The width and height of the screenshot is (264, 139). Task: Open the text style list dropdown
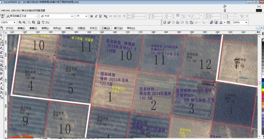pyautogui.click(x=36, y=16)
